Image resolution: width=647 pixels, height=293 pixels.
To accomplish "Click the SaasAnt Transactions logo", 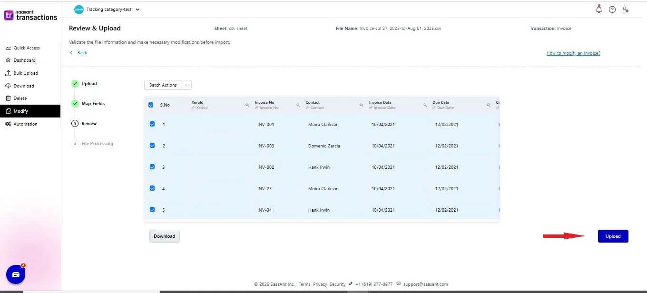I will click(30, 15).
